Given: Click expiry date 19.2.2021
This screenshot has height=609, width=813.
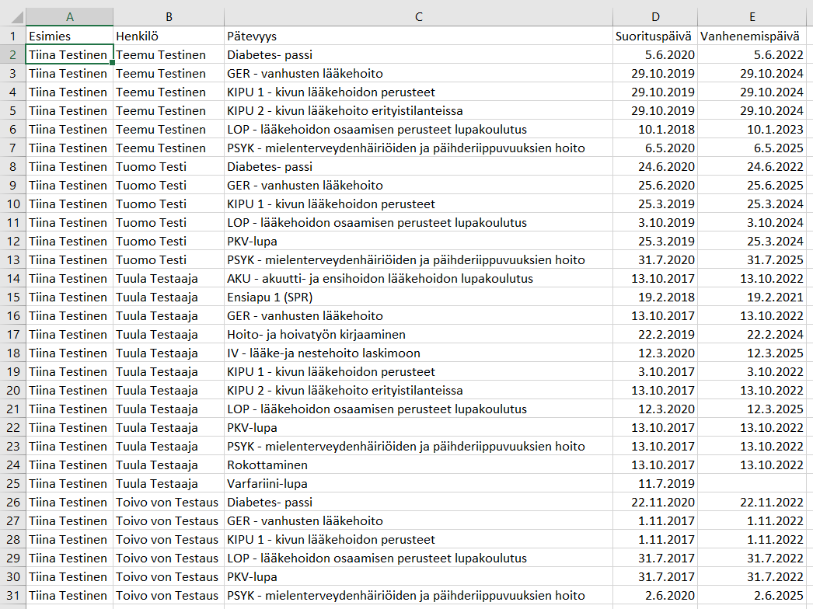Looking at the screenshot, I should (752, 297).
